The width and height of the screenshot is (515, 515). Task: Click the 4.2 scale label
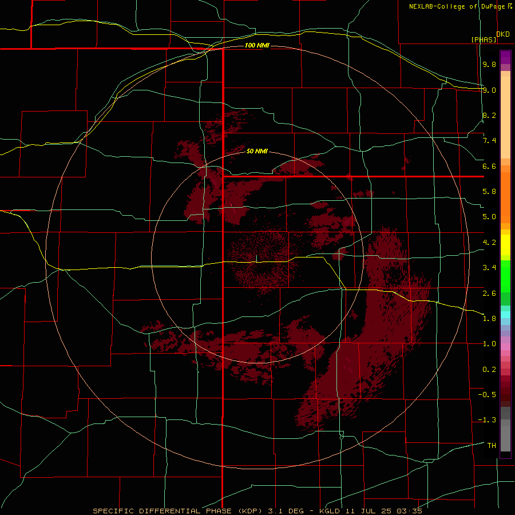point(489,243)
